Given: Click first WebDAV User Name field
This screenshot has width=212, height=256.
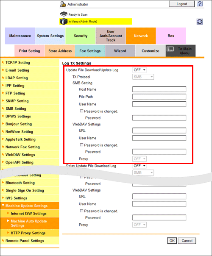Looking at the screenshot, I should [159, 138].
